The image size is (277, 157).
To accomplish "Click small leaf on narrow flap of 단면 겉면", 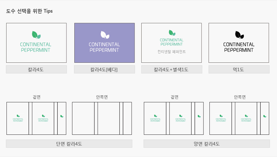I will point(62,116).
